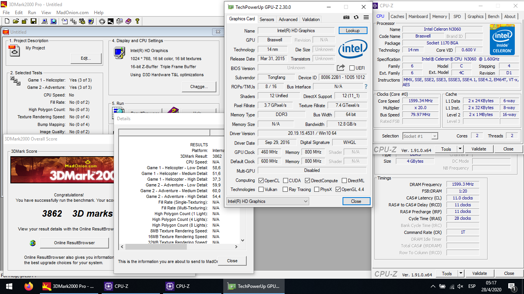Open the Bench tab in CPU-Z
524x294 pixels.
tap(494, 16)
